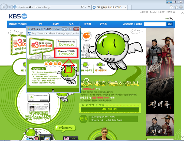Viewport: 184px width, 141px height.
Task: Click the 콩3 사용후기 link
Action: tap(86, 70)
